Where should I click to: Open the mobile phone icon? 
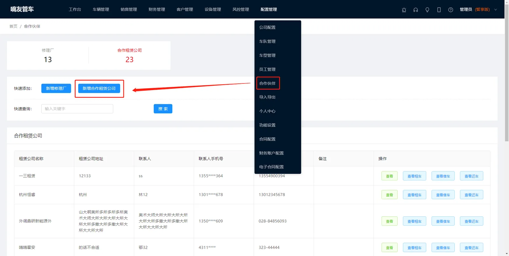click(439, 10)
